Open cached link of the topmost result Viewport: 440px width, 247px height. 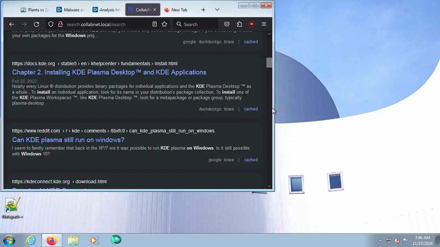coord(251,42)
